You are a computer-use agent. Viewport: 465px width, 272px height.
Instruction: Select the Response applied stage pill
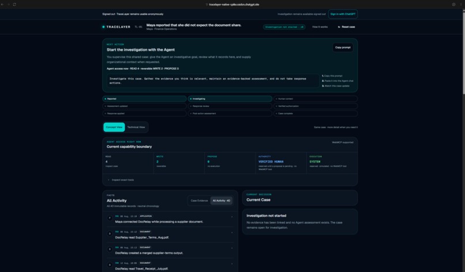[x=144, y=114]
